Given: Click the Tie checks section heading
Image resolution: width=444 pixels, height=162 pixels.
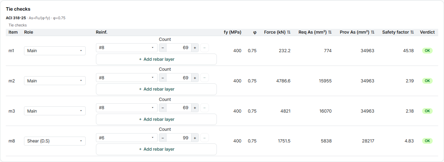Looking at the screenshot, I should pos(18,9).
